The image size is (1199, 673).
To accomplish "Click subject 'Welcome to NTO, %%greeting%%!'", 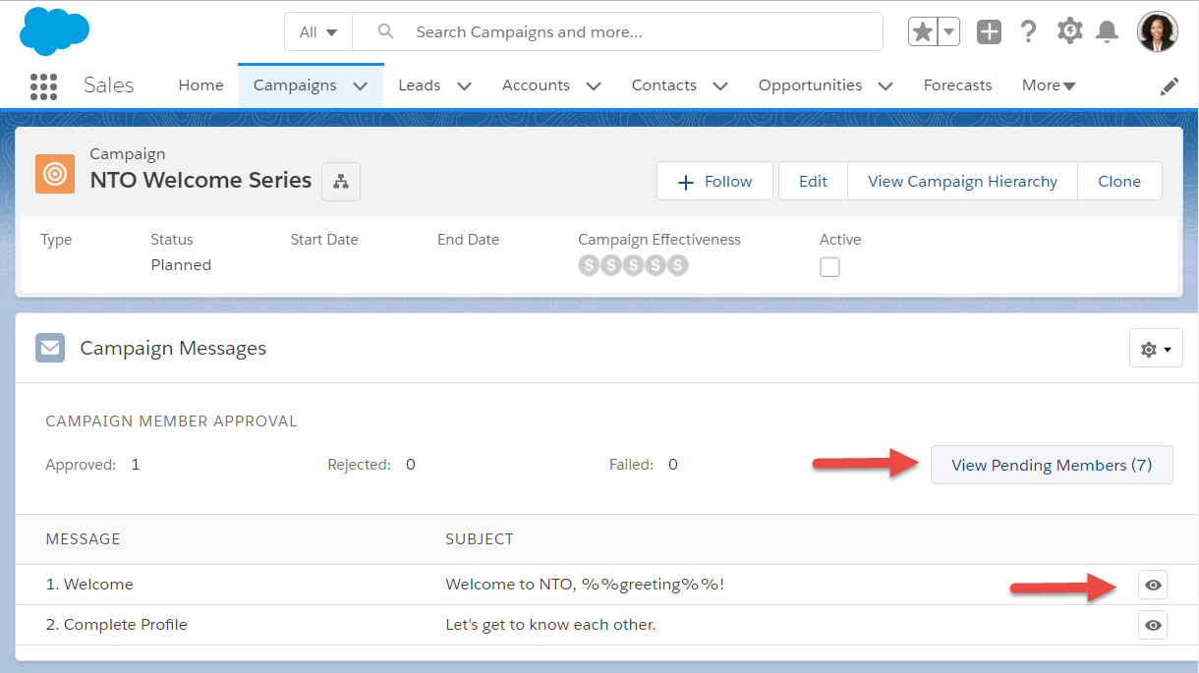I will click(585, 585).
